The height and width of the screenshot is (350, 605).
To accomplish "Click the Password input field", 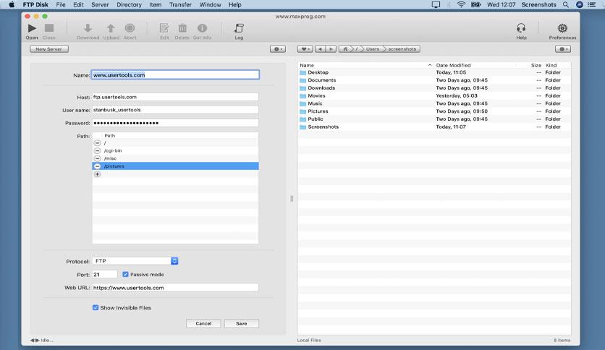I will pyautogui.click(x=175, y=123).
